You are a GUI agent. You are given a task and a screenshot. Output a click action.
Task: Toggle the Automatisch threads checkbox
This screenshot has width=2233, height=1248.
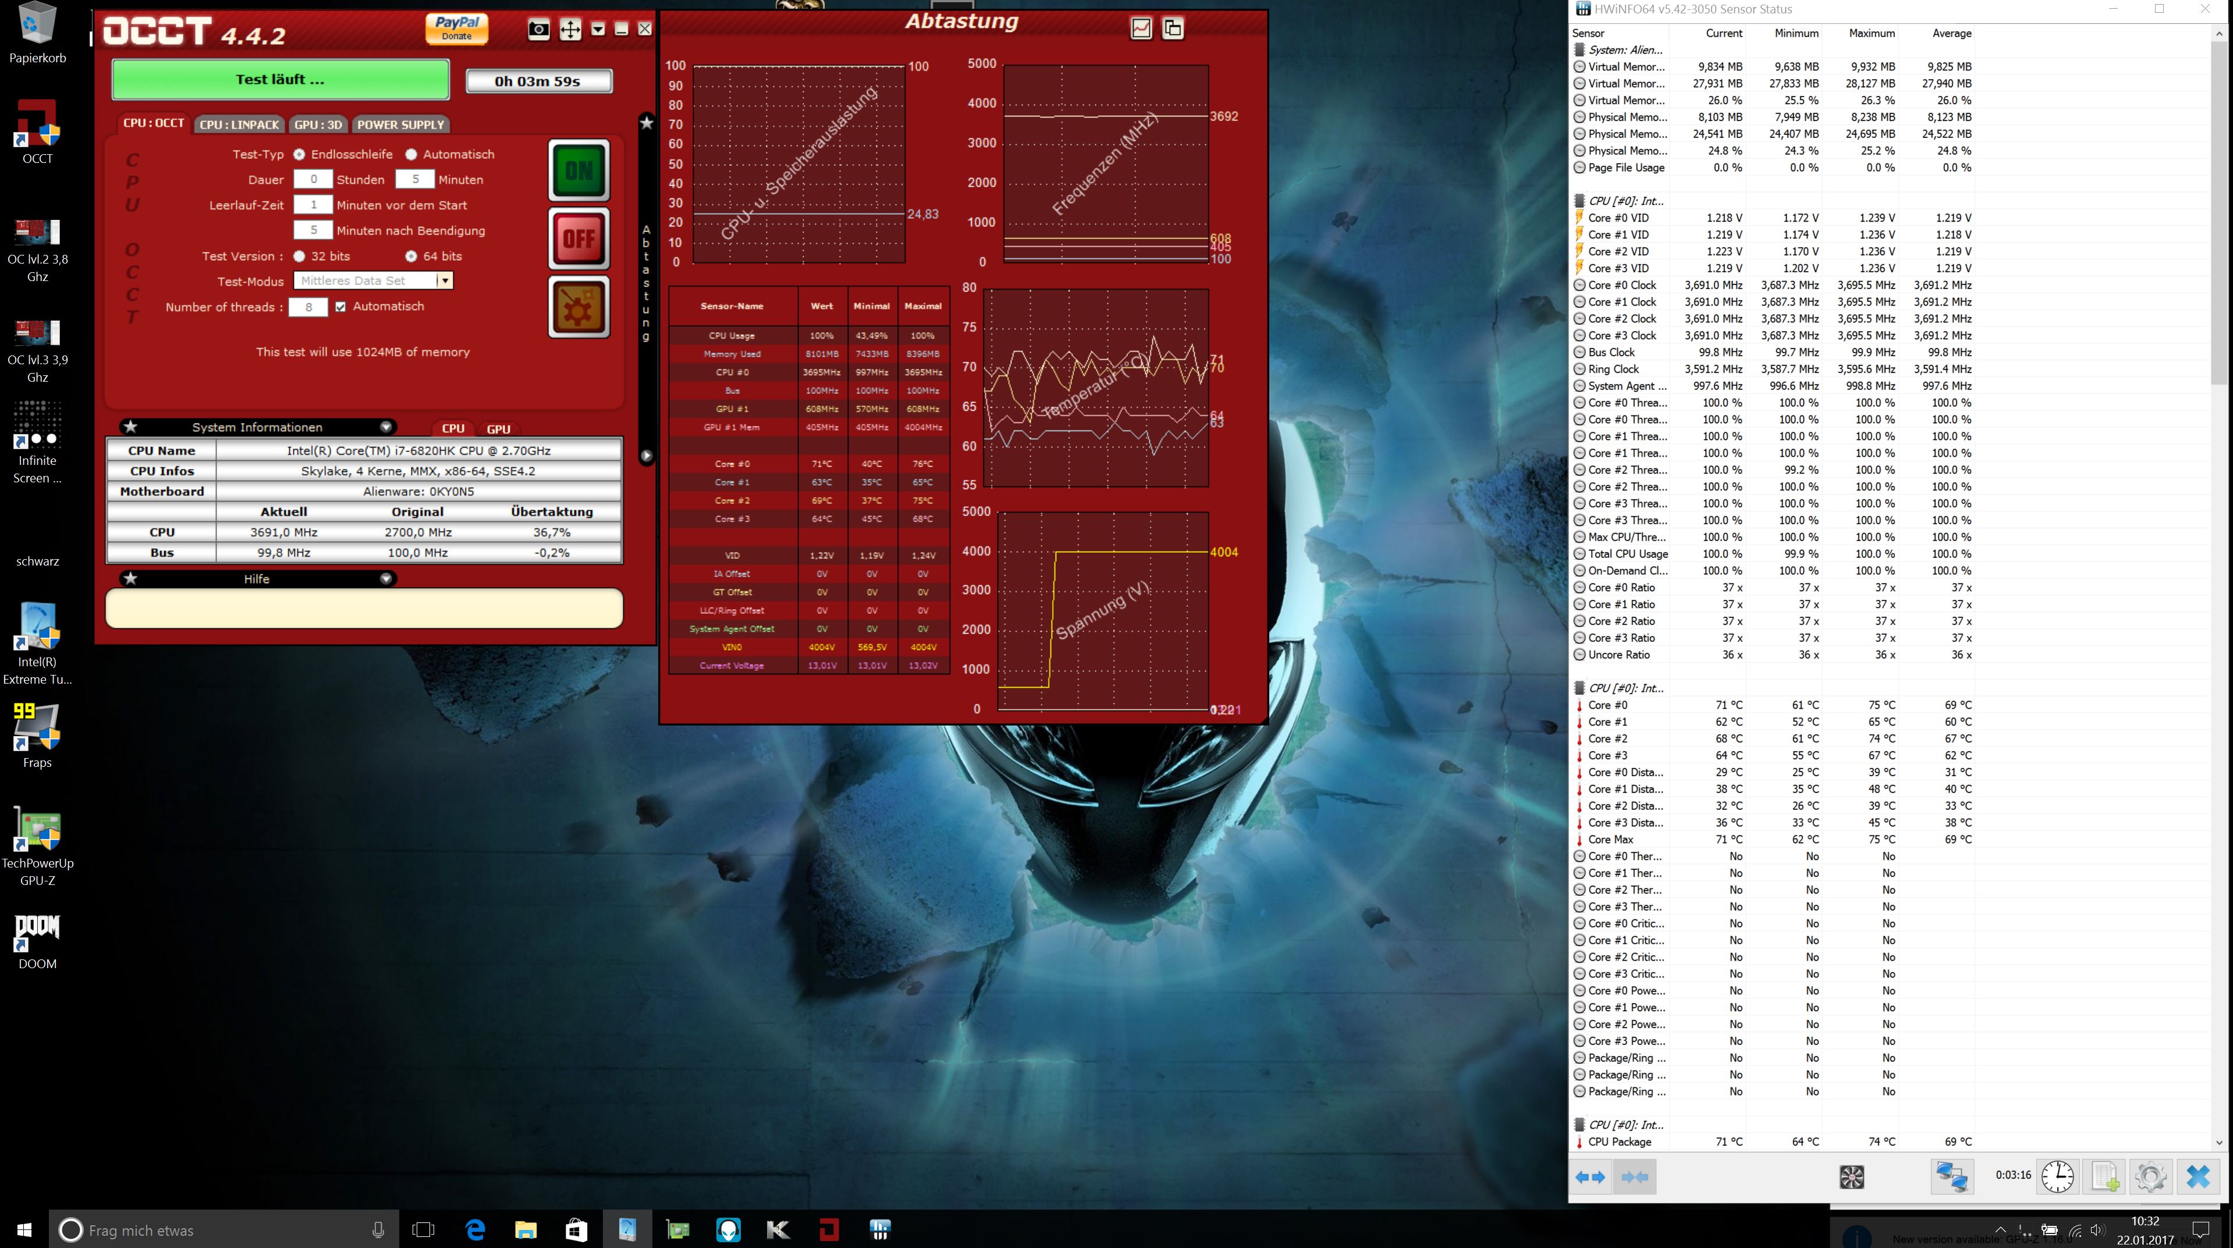click(x=340, y=307)
